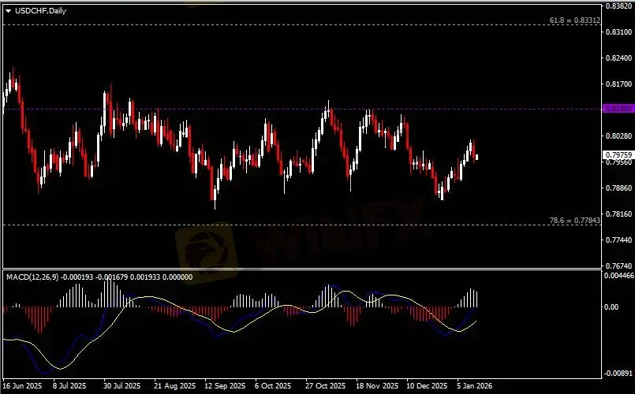635x394 pixels.
Task: Select the 78.6 = 0.77843 Fibonacci label
Action: point(575,221)
